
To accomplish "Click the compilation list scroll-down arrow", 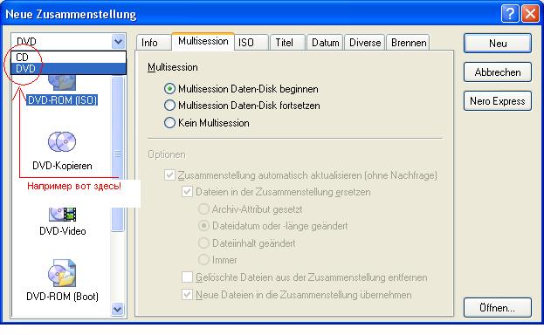I will point(118,309).
